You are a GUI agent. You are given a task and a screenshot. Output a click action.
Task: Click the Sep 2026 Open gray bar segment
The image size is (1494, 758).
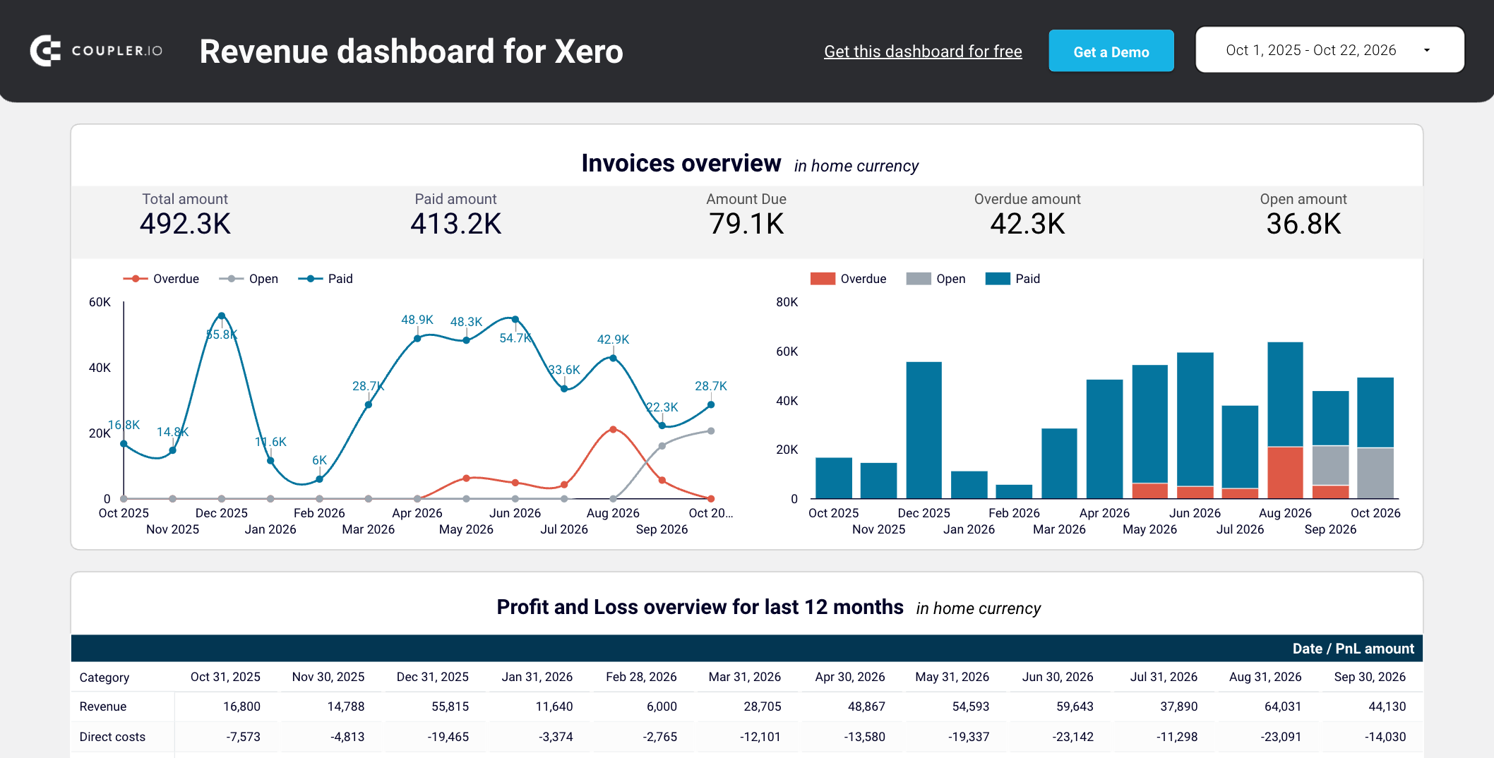coord(1330,466)
